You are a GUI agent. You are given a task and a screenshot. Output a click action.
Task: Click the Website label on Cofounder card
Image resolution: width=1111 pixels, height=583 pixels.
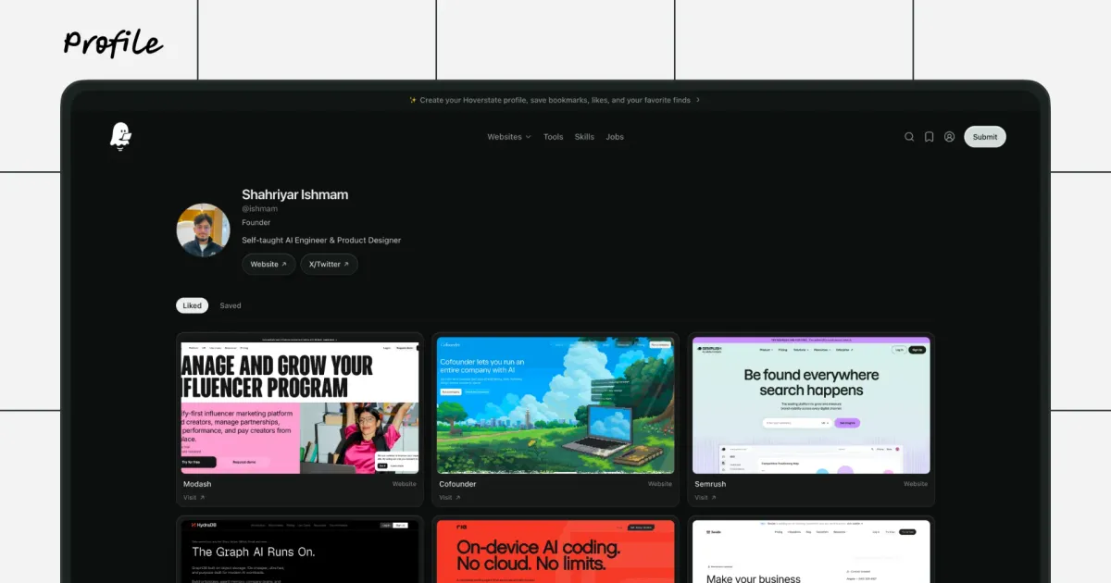[660, 484]
